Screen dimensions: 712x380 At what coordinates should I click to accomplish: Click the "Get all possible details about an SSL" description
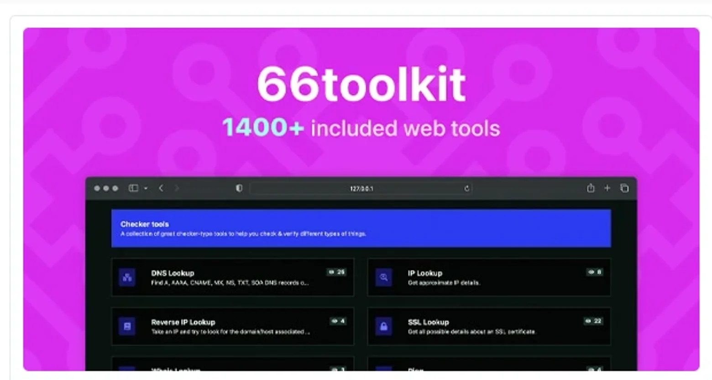[471, 332]
